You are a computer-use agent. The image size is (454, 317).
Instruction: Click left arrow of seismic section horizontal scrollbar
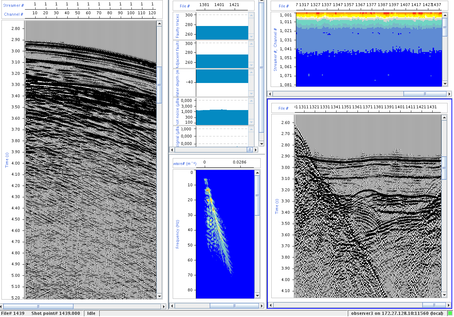click(x=271, y=305)
